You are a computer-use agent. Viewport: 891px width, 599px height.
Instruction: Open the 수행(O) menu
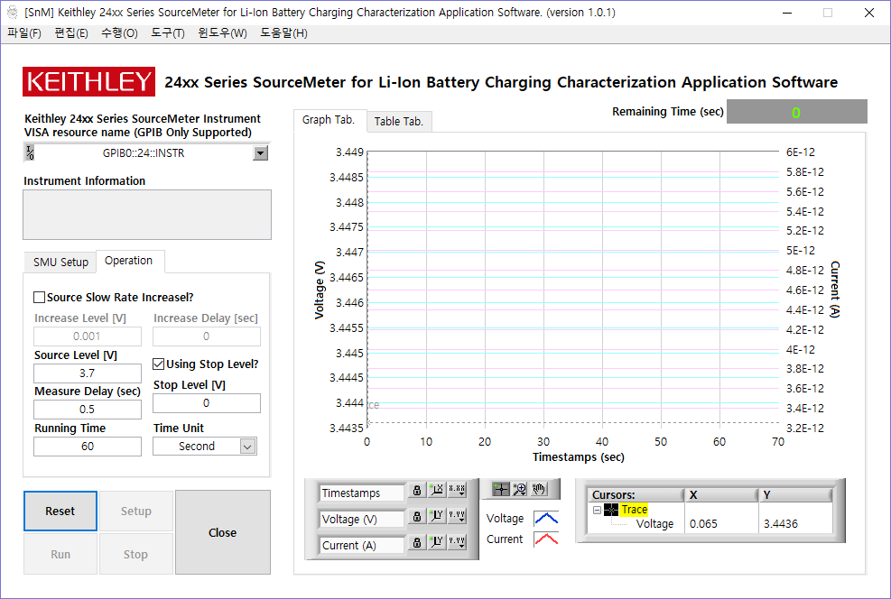tap(119, 33)
